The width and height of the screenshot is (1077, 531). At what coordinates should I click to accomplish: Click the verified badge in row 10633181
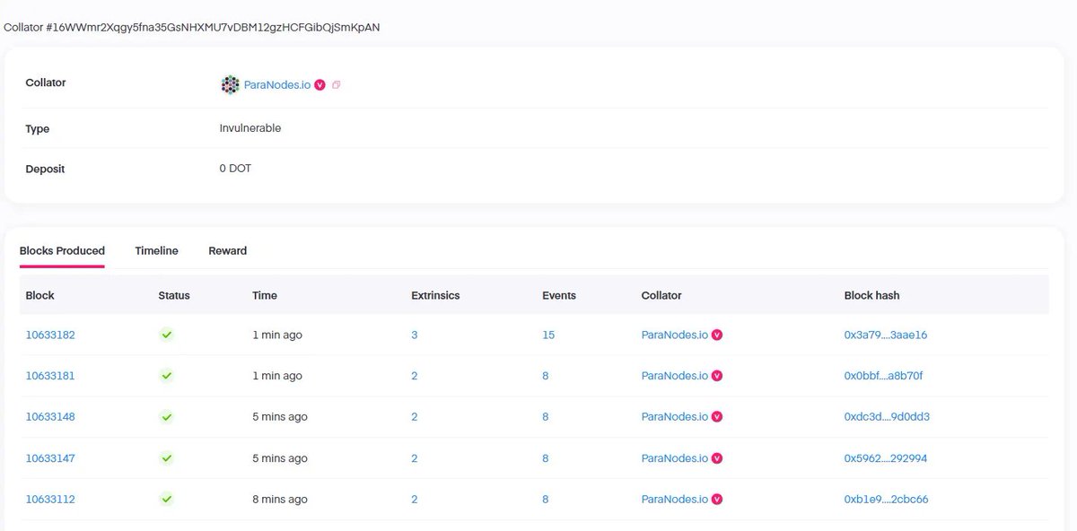tap(717, 376)
